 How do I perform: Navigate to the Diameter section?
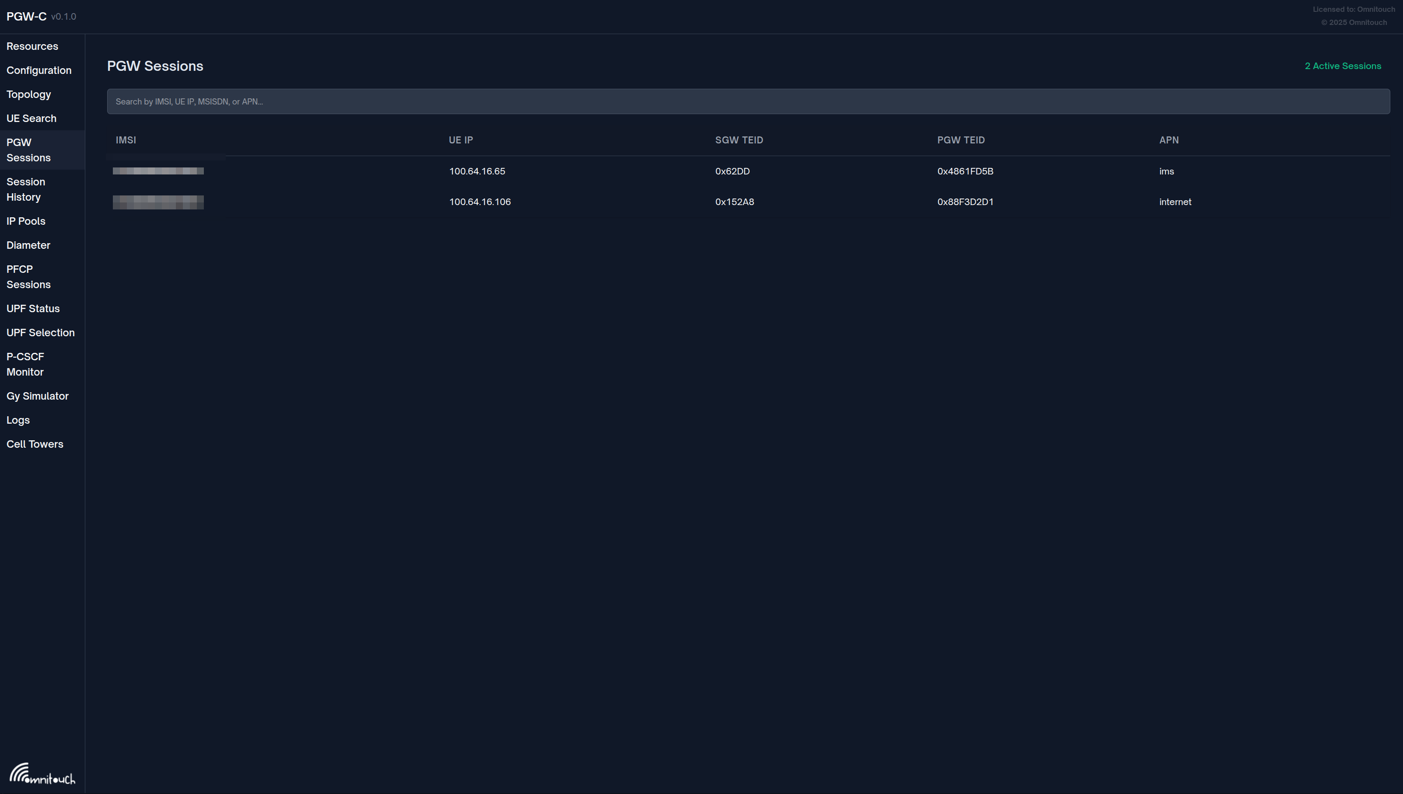click(28, 245)
